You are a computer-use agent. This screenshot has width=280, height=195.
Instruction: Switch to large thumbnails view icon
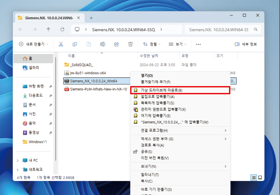click(260, 177)
